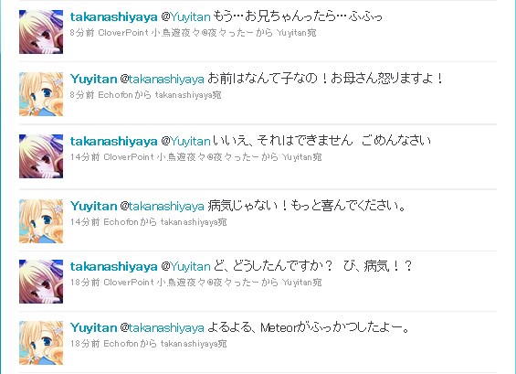Open the takanashiyaya username in the first tweet

coord(114,16)
